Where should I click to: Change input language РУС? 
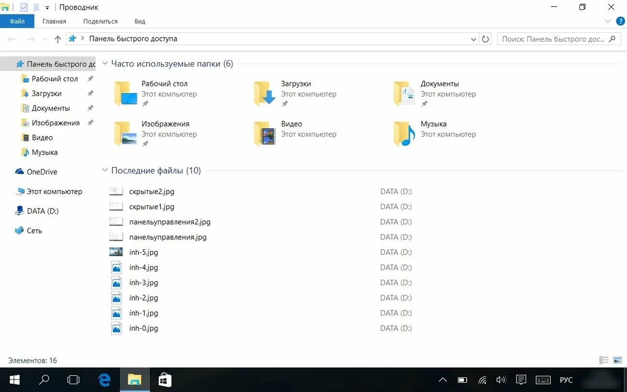[566, 380]
